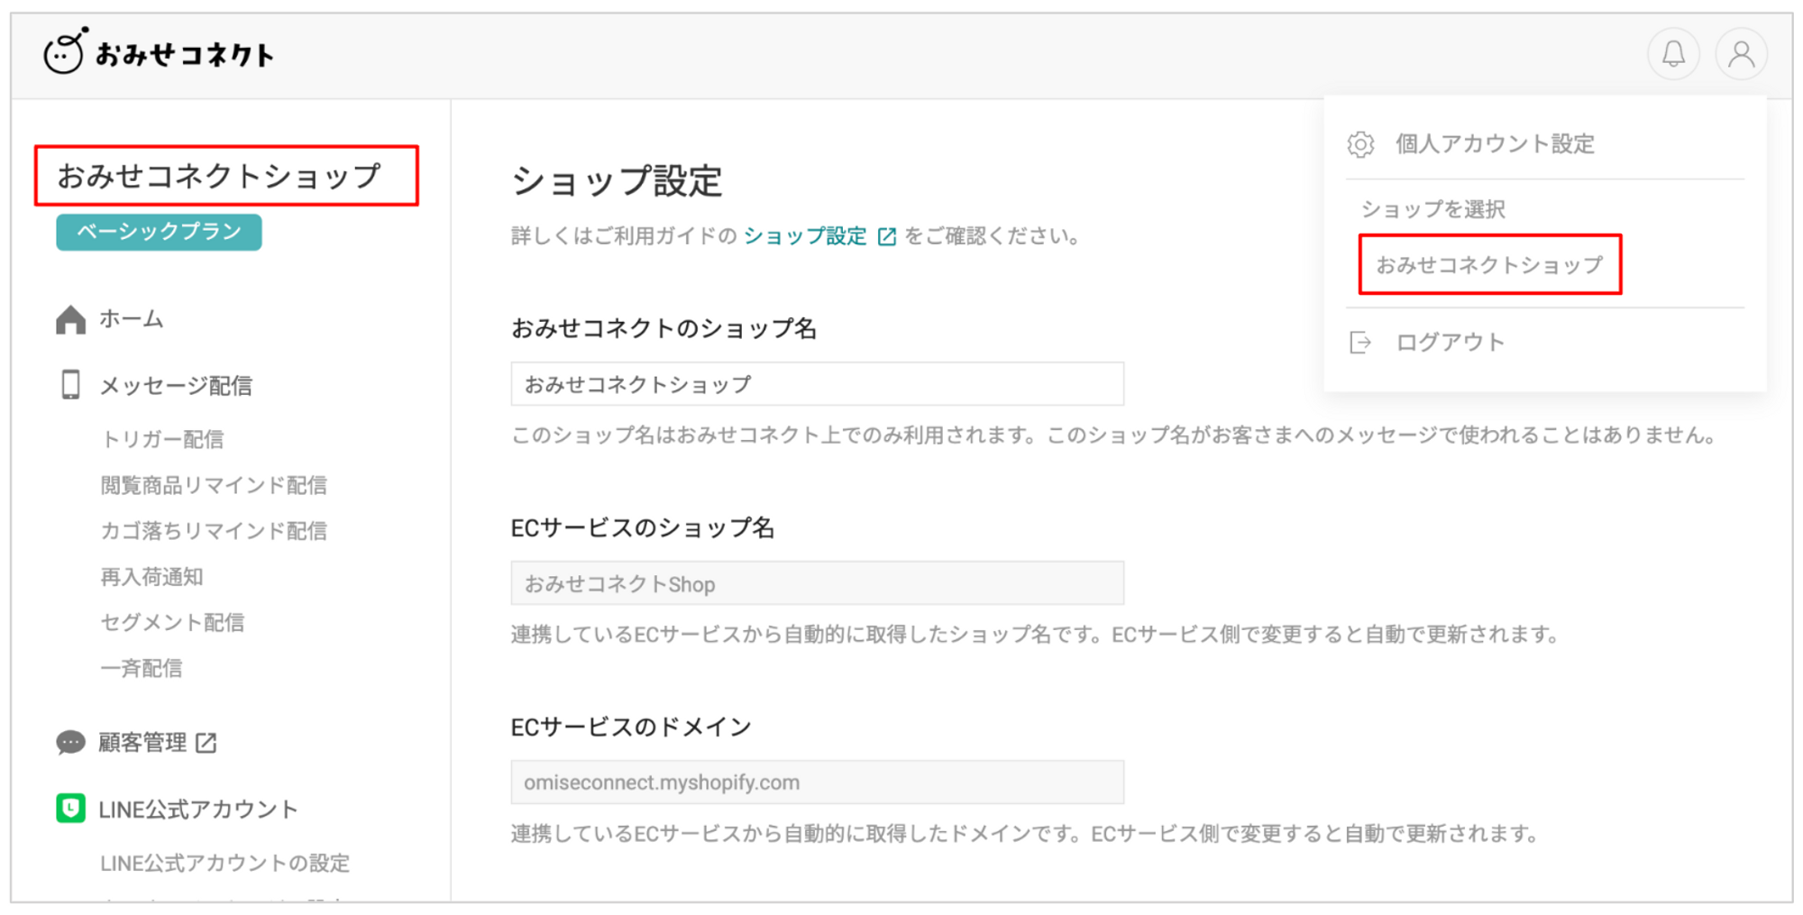
Task: Open セグメント配信 in the sidebar
Action: [172, 622]
